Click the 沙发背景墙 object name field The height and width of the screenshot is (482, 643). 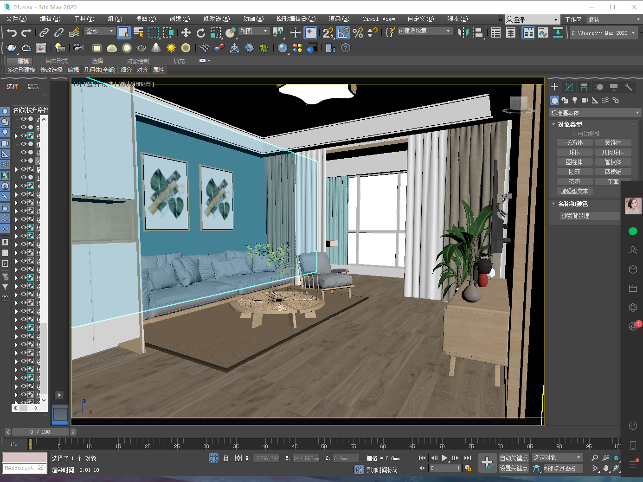pyautogui.click(x=589, y=216)
